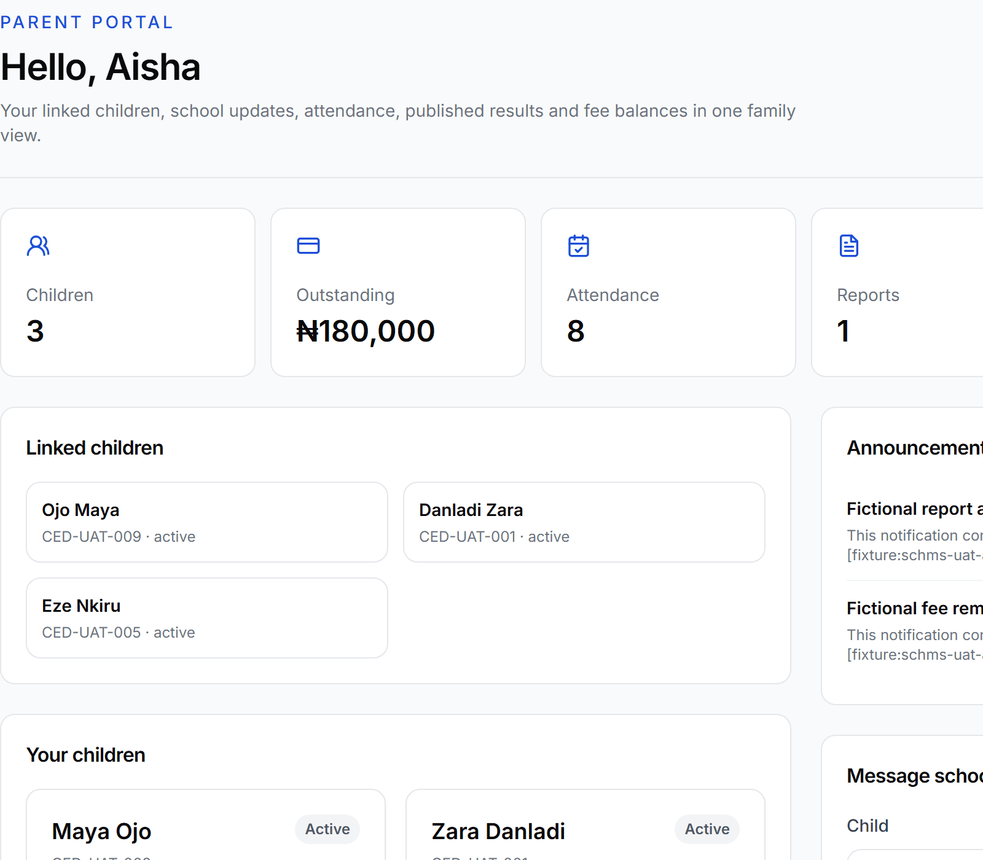The image size is (983, 860).
Task: Select the Maya Ojo child card
Action: click(206, 825)
